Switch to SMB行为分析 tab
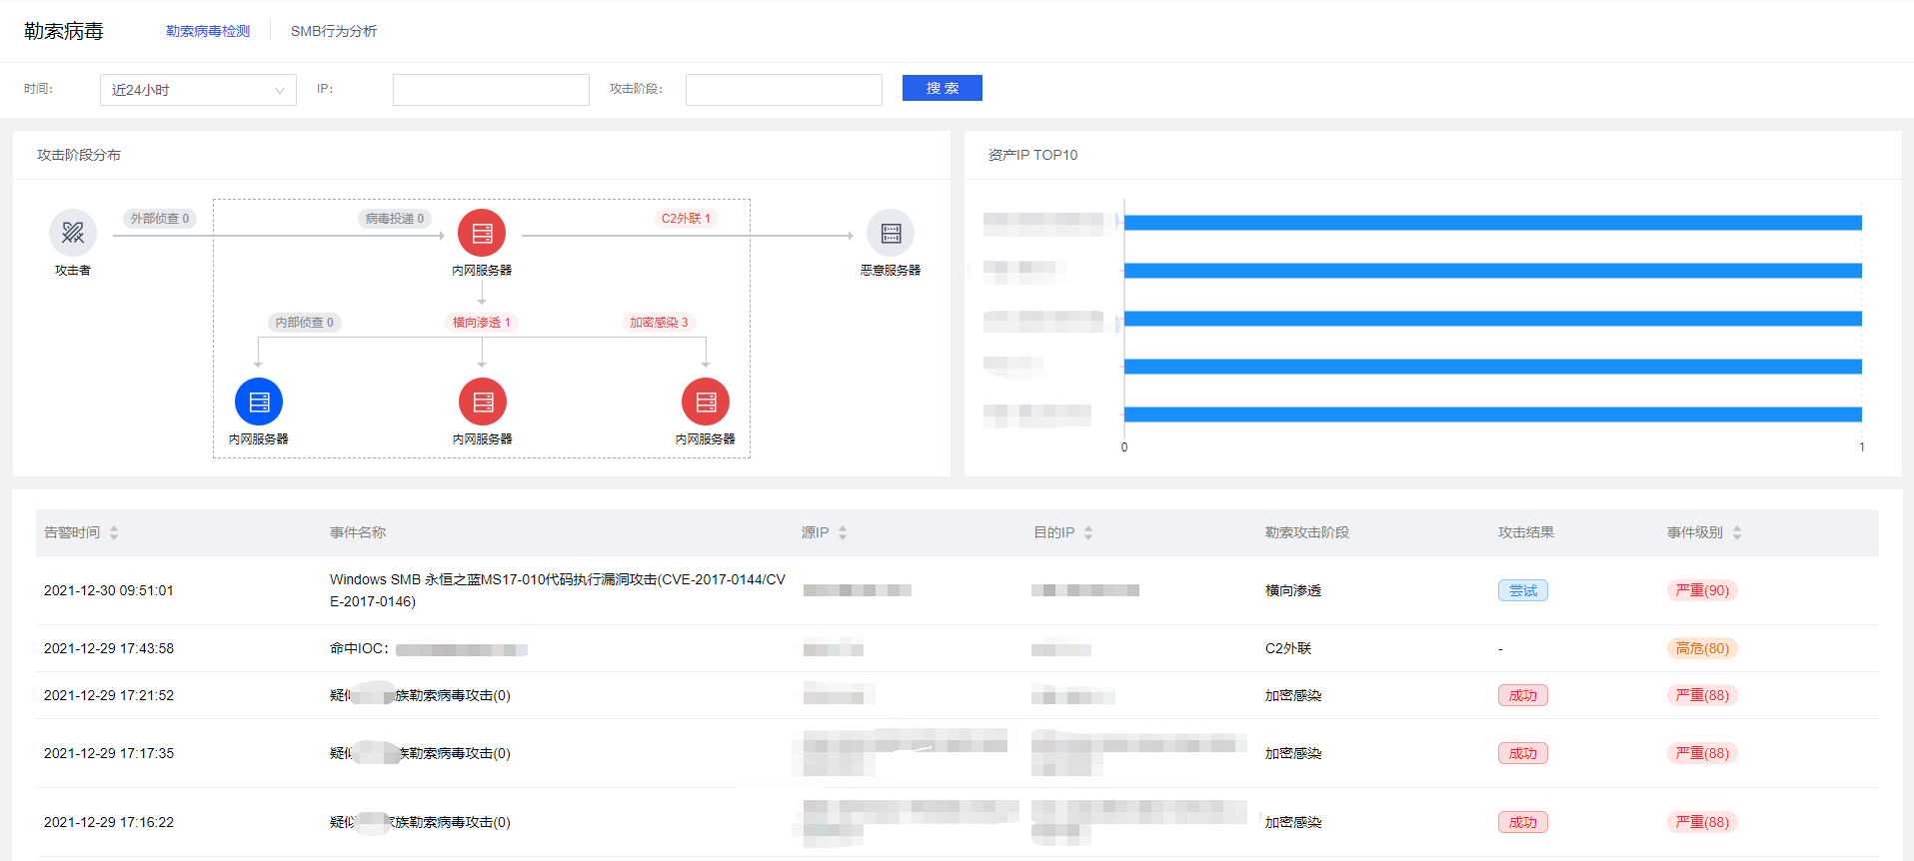The image size is (1914, 861). (x=334, y=31)
